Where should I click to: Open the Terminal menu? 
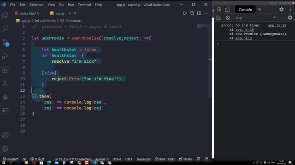click(84, 5)
